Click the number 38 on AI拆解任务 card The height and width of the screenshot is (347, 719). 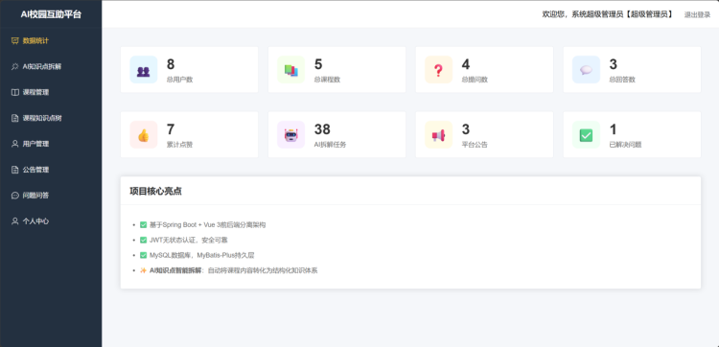click(x=322, y=129)
